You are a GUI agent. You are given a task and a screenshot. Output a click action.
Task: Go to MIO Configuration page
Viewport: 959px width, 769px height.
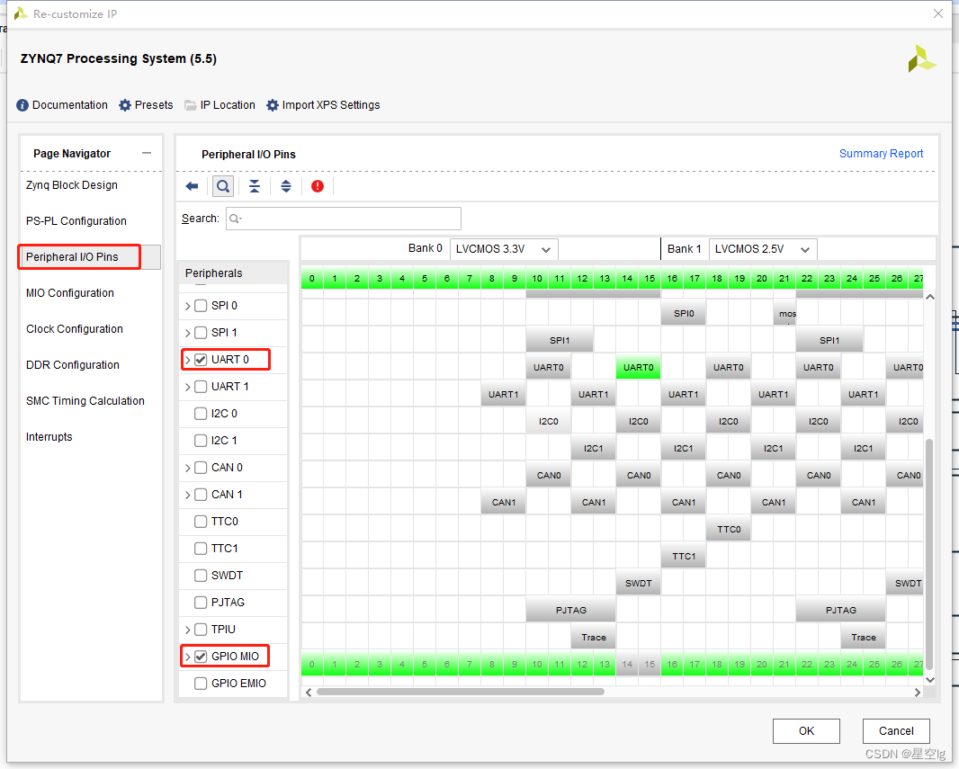70,293
